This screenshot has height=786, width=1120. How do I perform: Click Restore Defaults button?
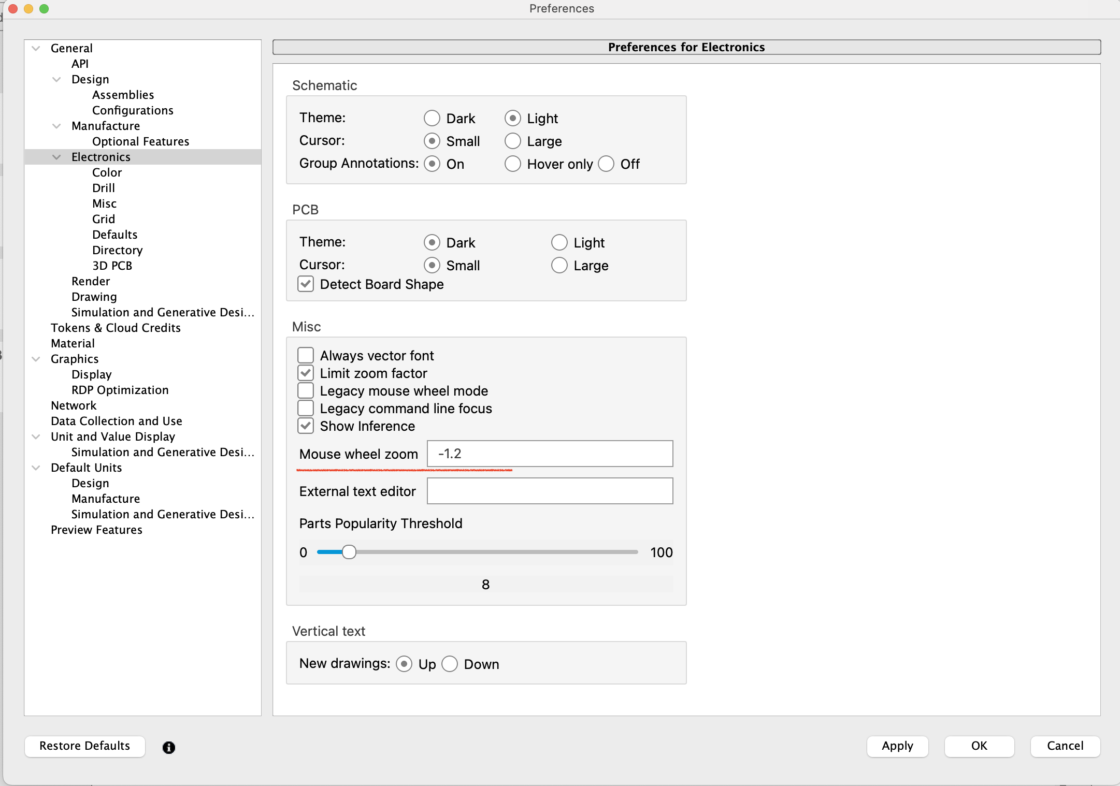click(85, 746)
